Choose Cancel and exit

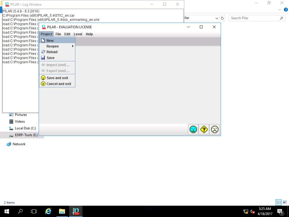pos(57,84)
